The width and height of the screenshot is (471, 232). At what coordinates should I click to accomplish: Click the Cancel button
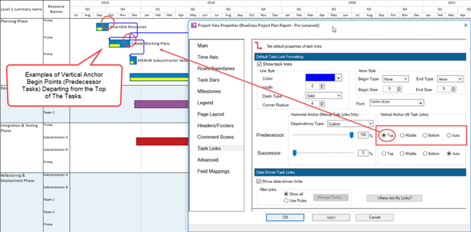coord(374,217)
